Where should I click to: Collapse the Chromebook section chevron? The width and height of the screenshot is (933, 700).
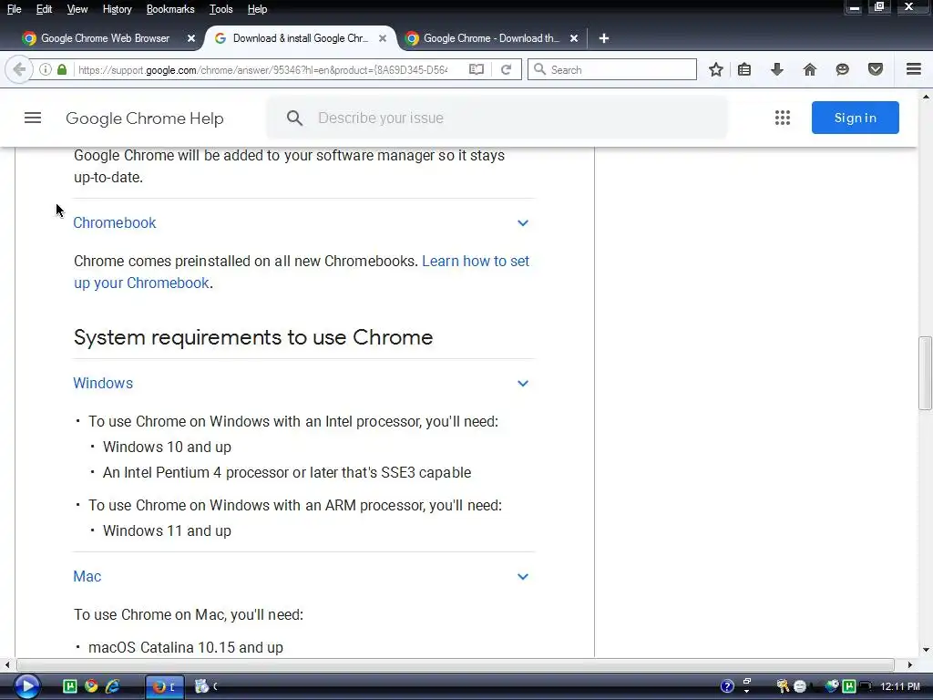tap(522, 223)
